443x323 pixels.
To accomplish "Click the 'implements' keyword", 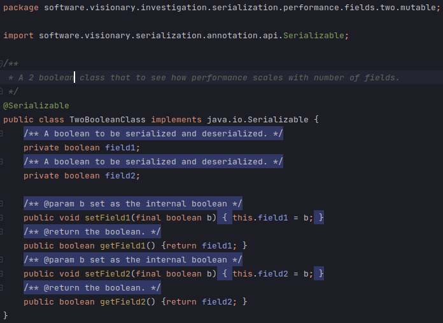I will (176, 119).
